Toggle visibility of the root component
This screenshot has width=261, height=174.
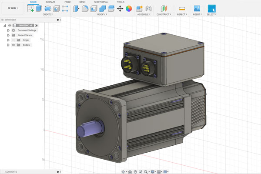pyautogui.click(x=10, y=26)
